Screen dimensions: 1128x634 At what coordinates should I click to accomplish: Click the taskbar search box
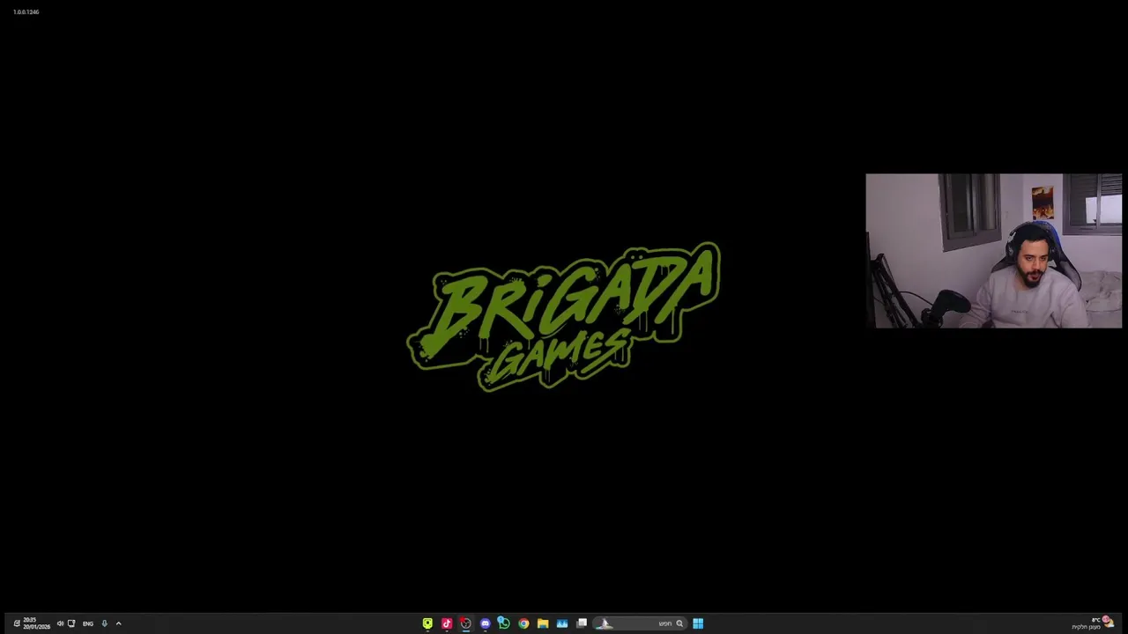(x=640, y=623)
